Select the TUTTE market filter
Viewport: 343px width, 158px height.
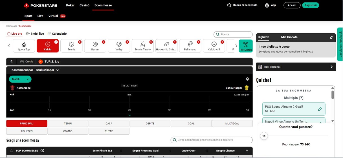[109, 131]
